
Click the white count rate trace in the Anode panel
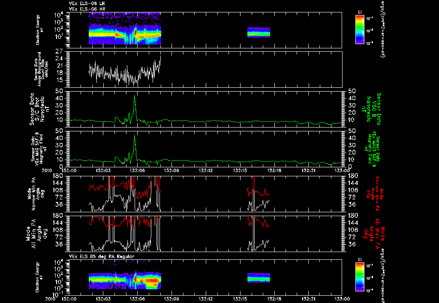[x=125, y=71]
